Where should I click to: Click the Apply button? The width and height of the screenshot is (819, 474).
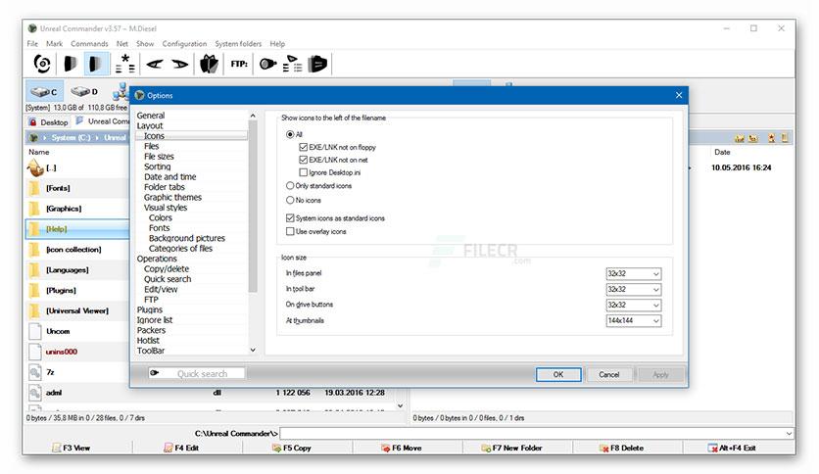point(660,374)
